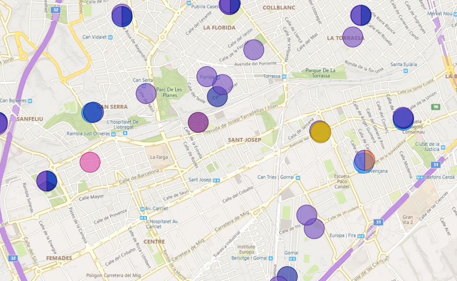Click the Parque De La Torrassa label
Screen dimensions: 457x281
[x=320, y=73]
